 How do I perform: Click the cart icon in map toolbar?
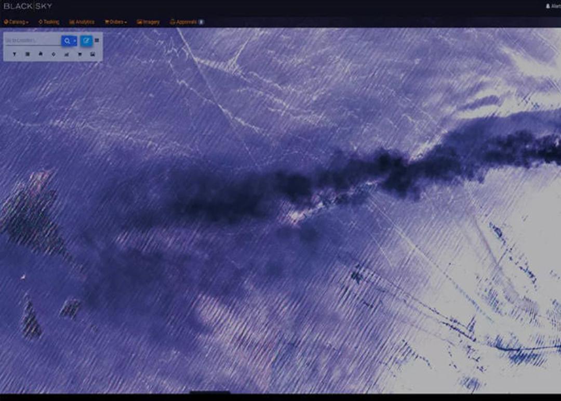click(79, 54)
